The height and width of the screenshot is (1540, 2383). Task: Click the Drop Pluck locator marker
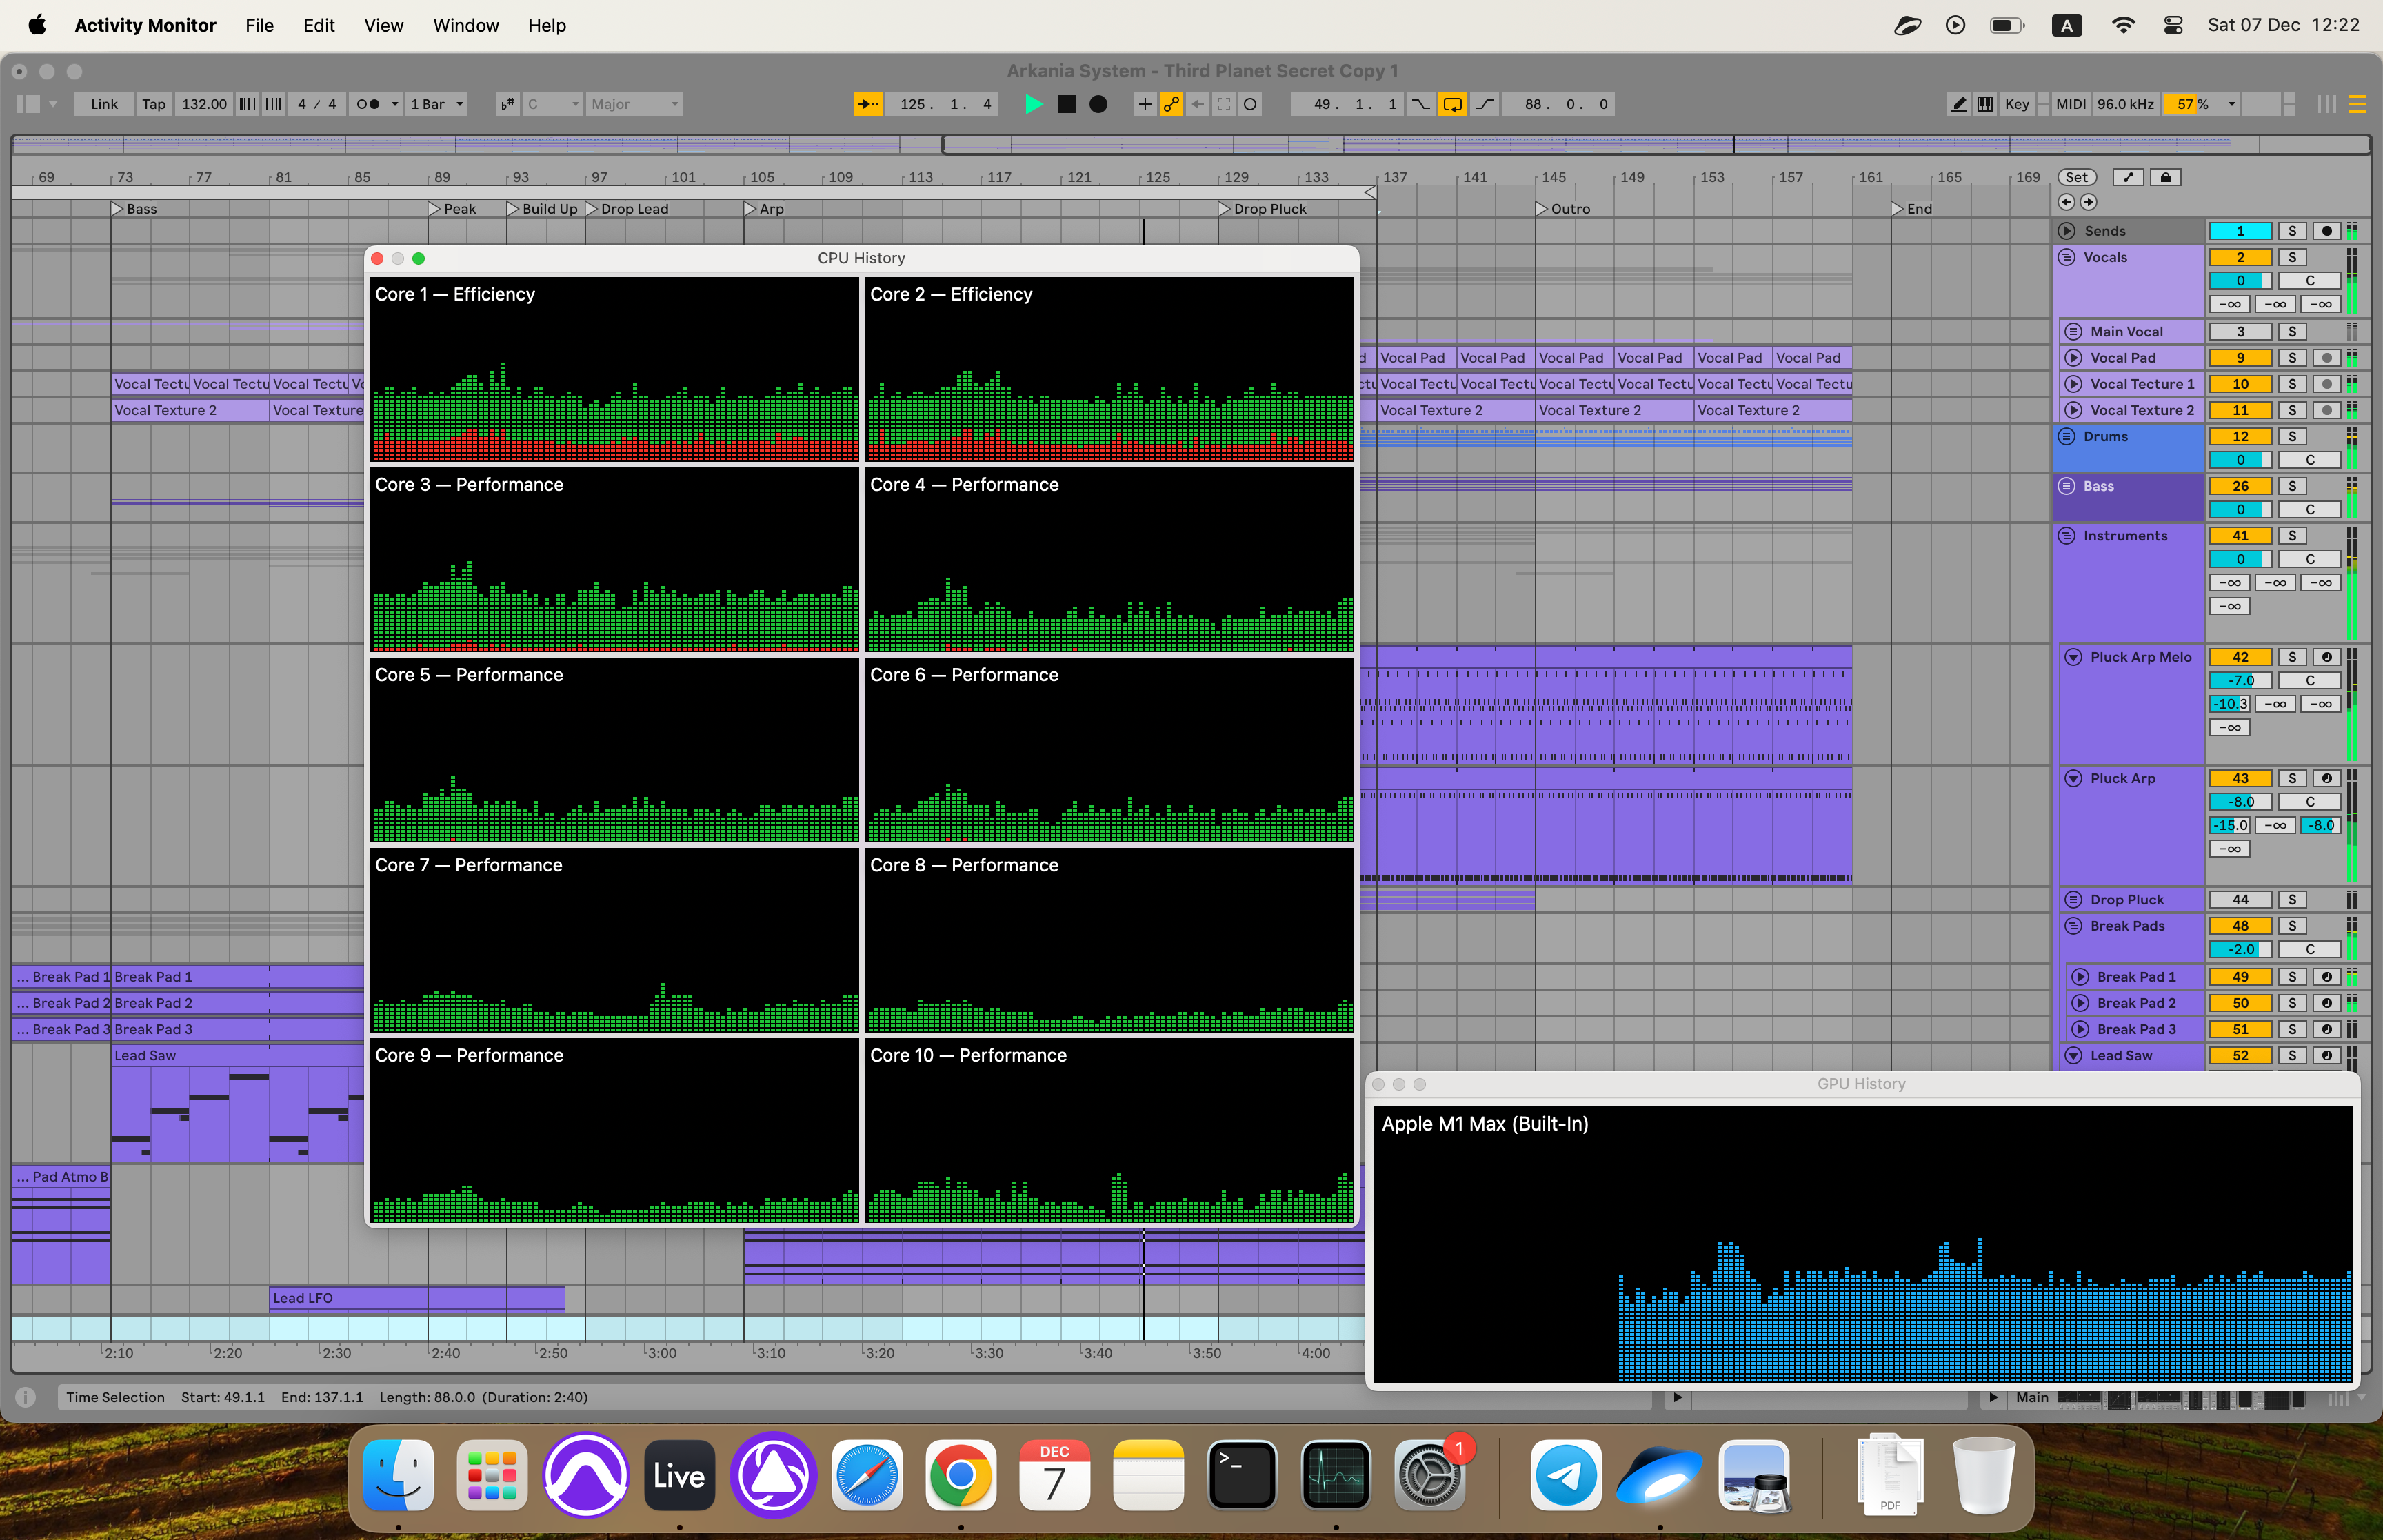[1226, 209]
